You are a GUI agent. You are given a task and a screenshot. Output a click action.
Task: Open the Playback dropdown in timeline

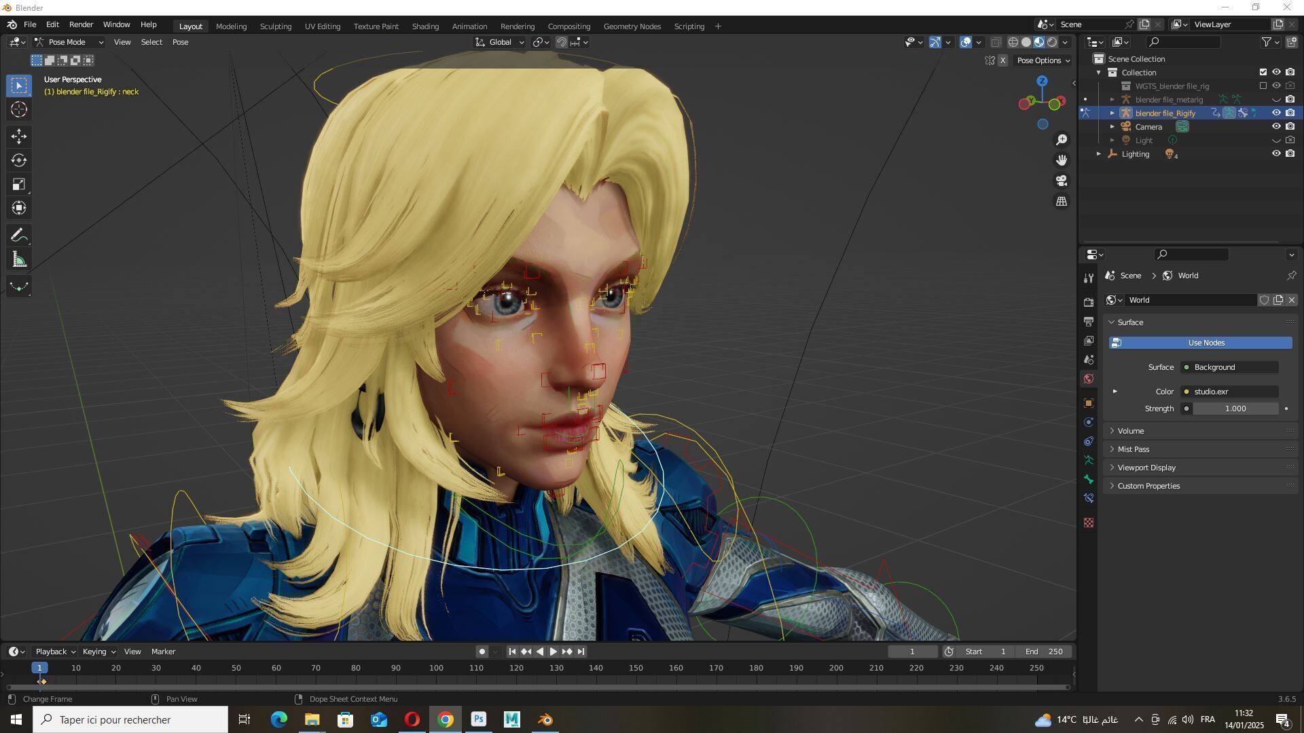55,652
